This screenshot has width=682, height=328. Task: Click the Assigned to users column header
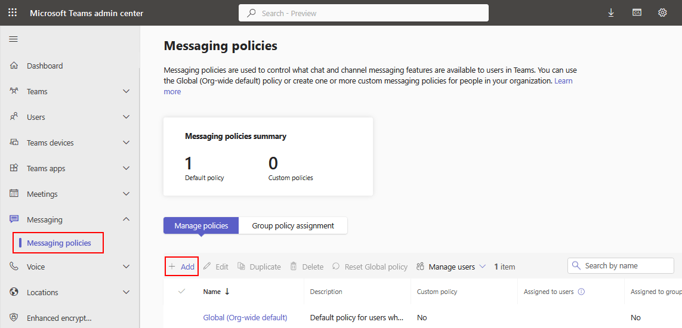click(549, 292)
